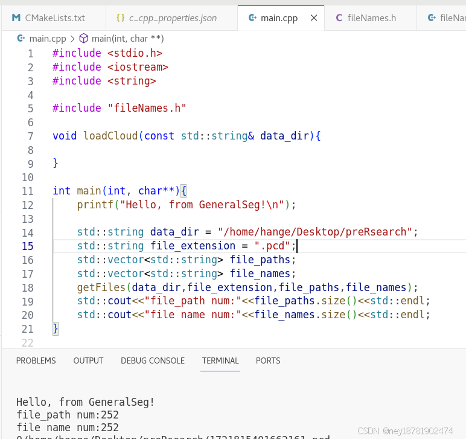Switch to the c_cpp_properties.json tab
Viewport: 466px width, 439px height.
(x=172, y=18)
